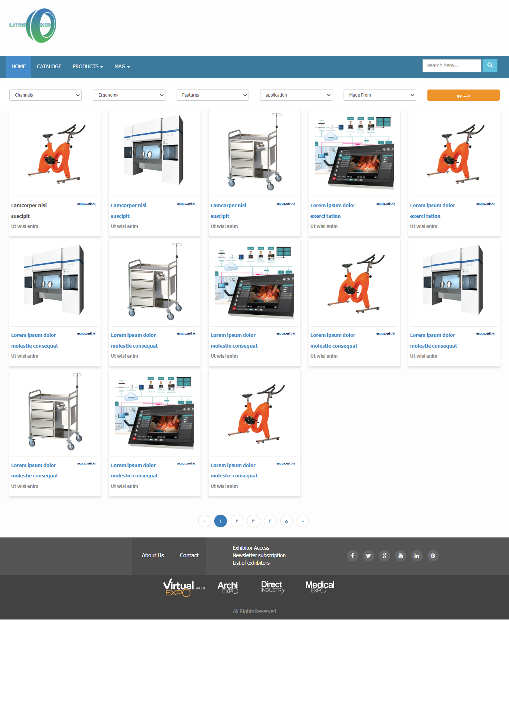Image resolution: width=509 pixels, height=709 pixels.
Task: Open the YouTube social icon
Action: pyautogui.click(x=401, y=556)
